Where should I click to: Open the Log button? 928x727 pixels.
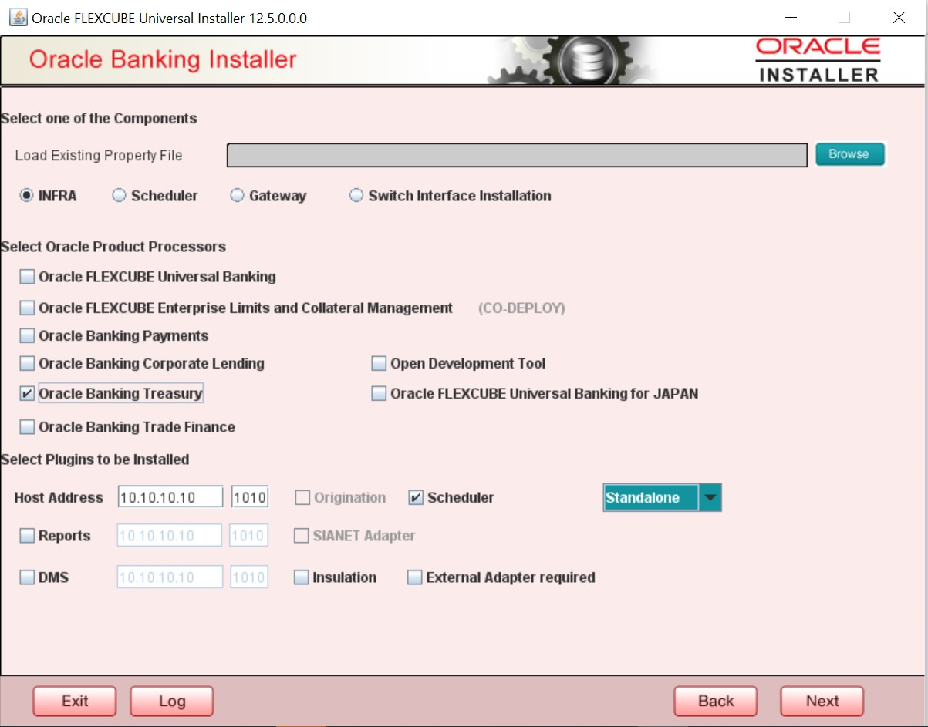coord(172,701)
